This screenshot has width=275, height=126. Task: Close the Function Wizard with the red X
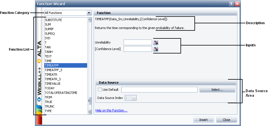(237, 4)
